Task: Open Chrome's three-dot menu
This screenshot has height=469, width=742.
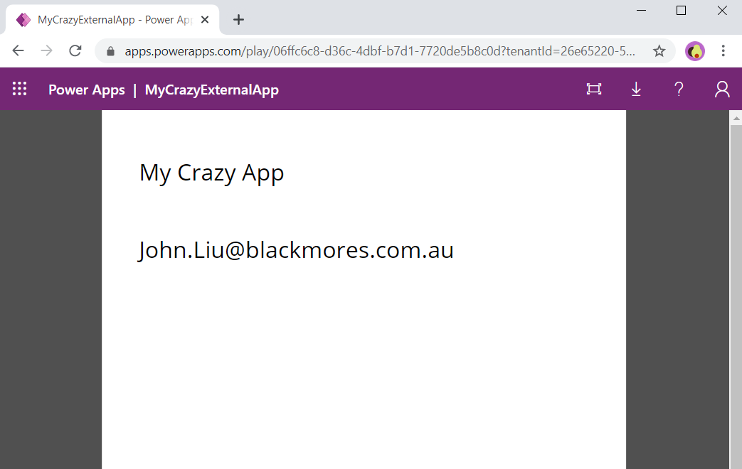Action: pyautogui.click(x=723, y=51)
